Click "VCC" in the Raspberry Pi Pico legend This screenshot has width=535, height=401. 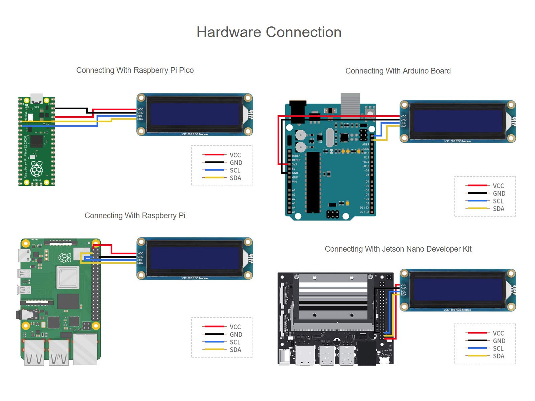pos(235,155)
